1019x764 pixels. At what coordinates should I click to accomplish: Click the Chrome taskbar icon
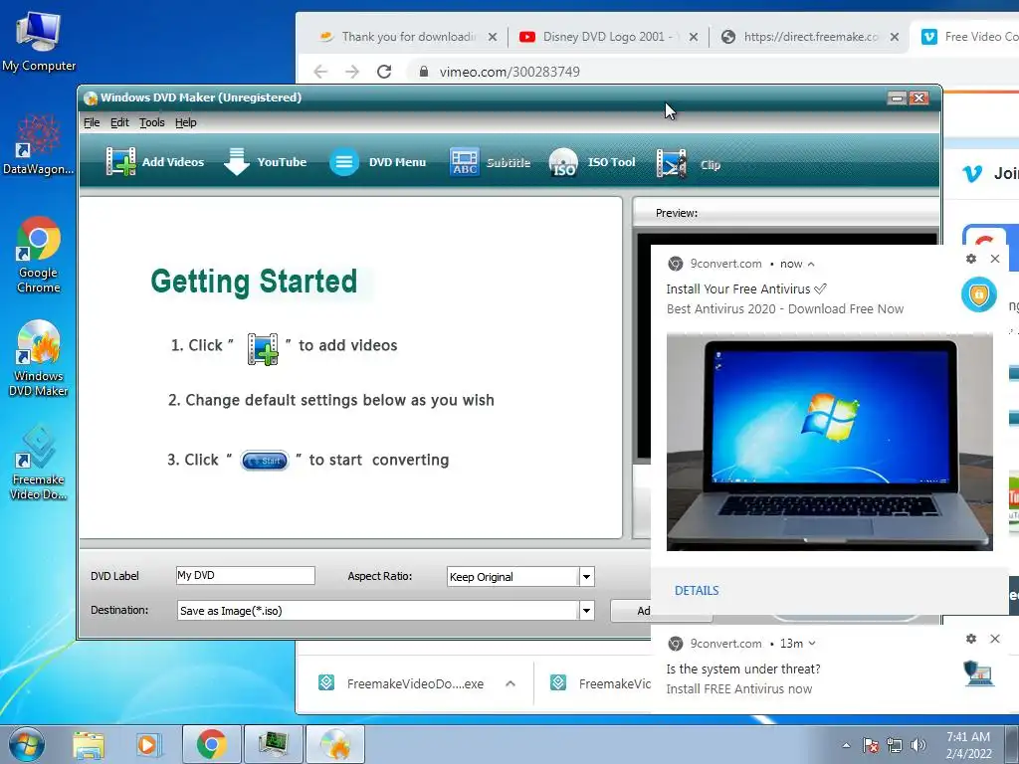pos(211,744)
